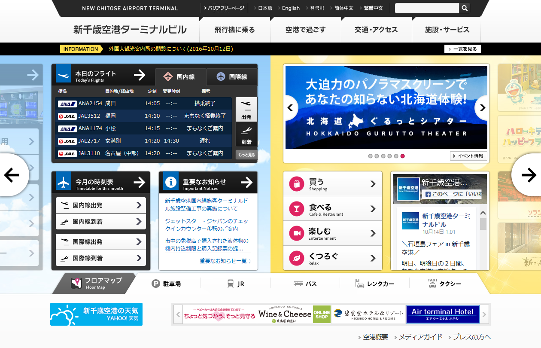Click the Shopping bag icon
Viewport: 541px width, 348px height.
pyautogui.click(x=297, y=184)
